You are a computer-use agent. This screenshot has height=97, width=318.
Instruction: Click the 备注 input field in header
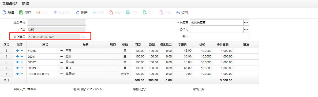point(219,37)
